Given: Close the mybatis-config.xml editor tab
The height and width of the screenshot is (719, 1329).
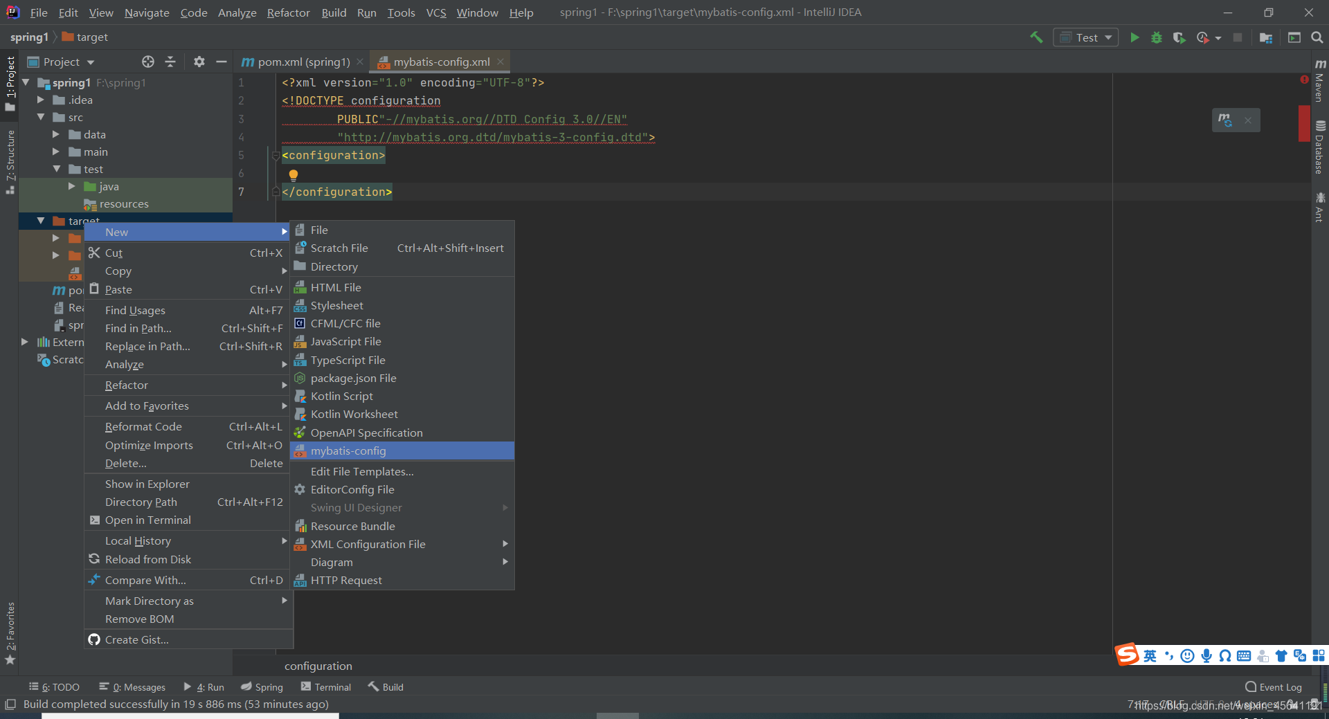Looking at the screenshot, I should [500, 62].
